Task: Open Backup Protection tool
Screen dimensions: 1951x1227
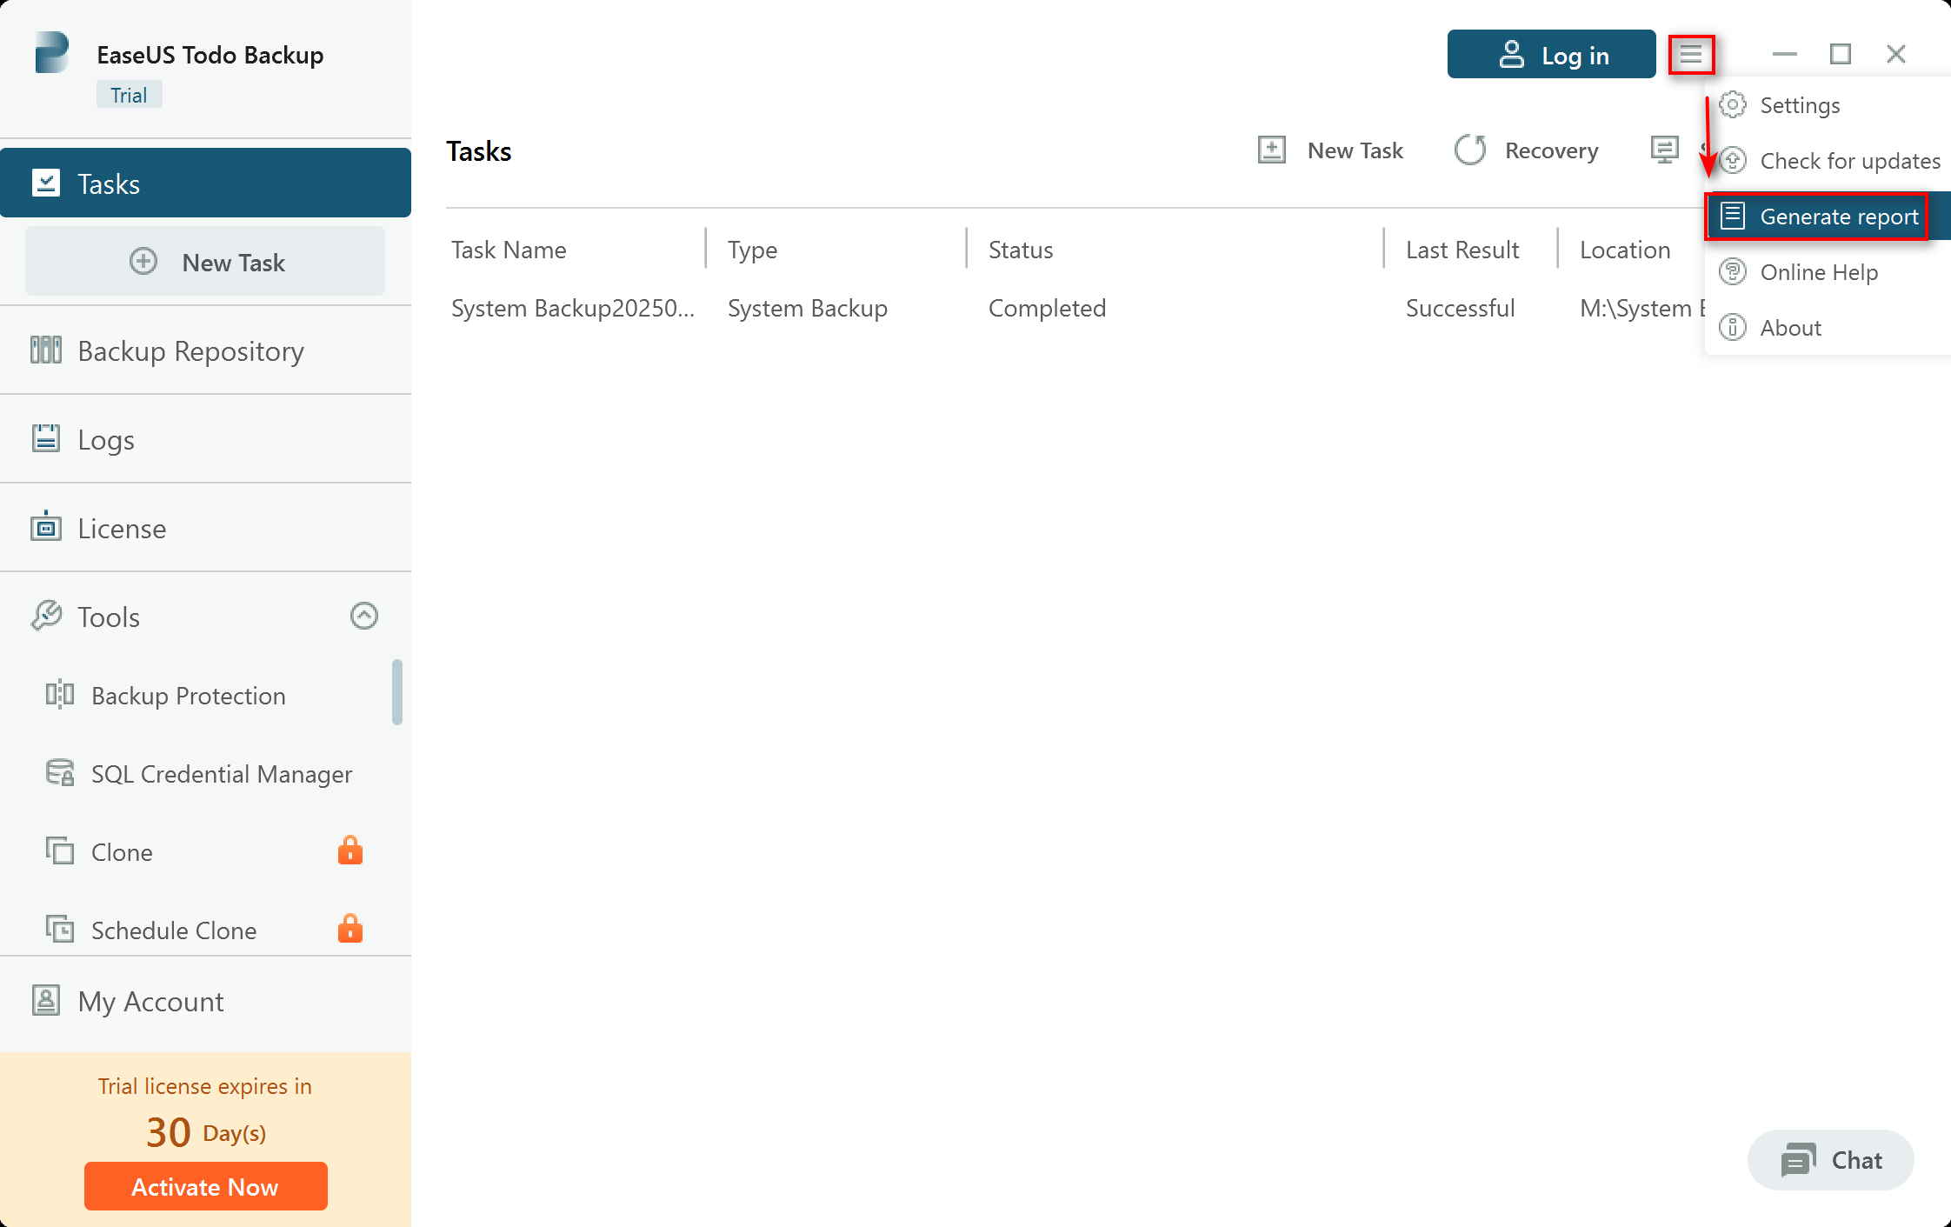Action: click(196, 696)
